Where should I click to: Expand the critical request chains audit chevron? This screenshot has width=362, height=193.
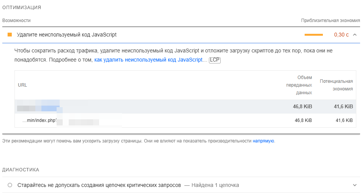click(x=354, y=185)
